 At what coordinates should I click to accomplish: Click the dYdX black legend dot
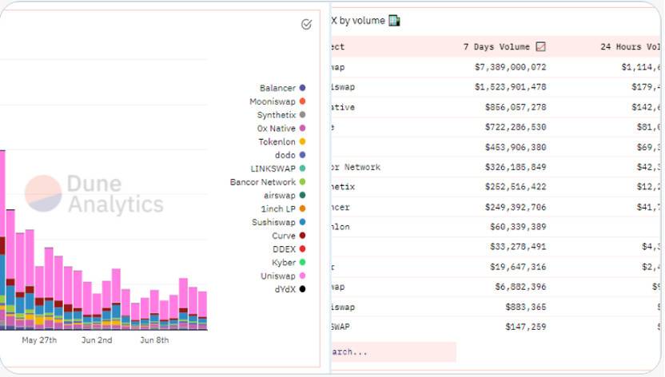pyautogui.click(x=302, y=289)
